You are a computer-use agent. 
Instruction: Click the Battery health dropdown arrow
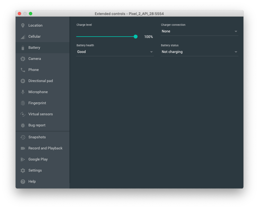151,52
